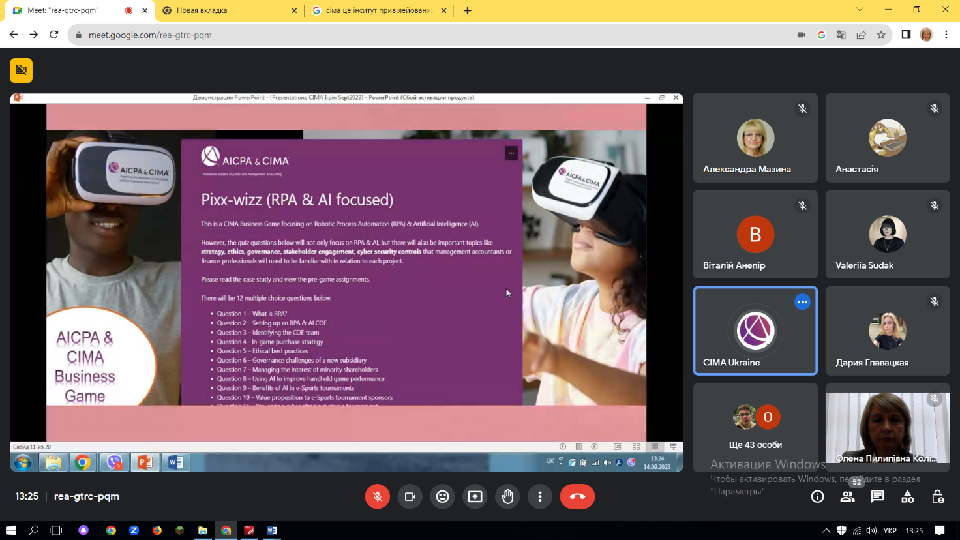Select Віталій Анепір participant tile
Viewport: 960px width, 540px height.
coord(755,234)
